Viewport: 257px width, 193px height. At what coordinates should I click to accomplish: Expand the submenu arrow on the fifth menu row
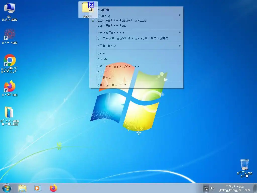180,32
